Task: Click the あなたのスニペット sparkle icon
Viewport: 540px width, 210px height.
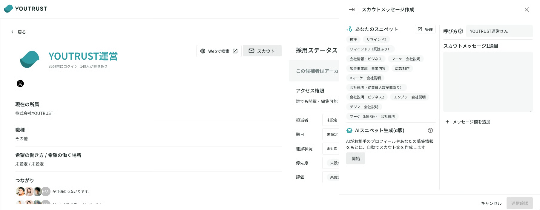Action: click(349, 29)
